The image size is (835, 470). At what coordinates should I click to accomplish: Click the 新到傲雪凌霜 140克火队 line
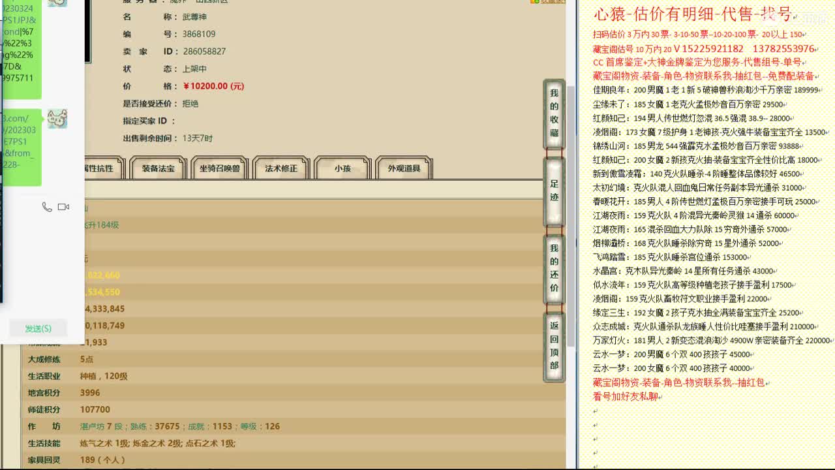[x=696, y=174]
